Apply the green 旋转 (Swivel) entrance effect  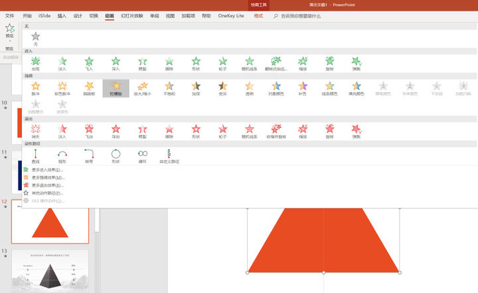pos(329,64)
